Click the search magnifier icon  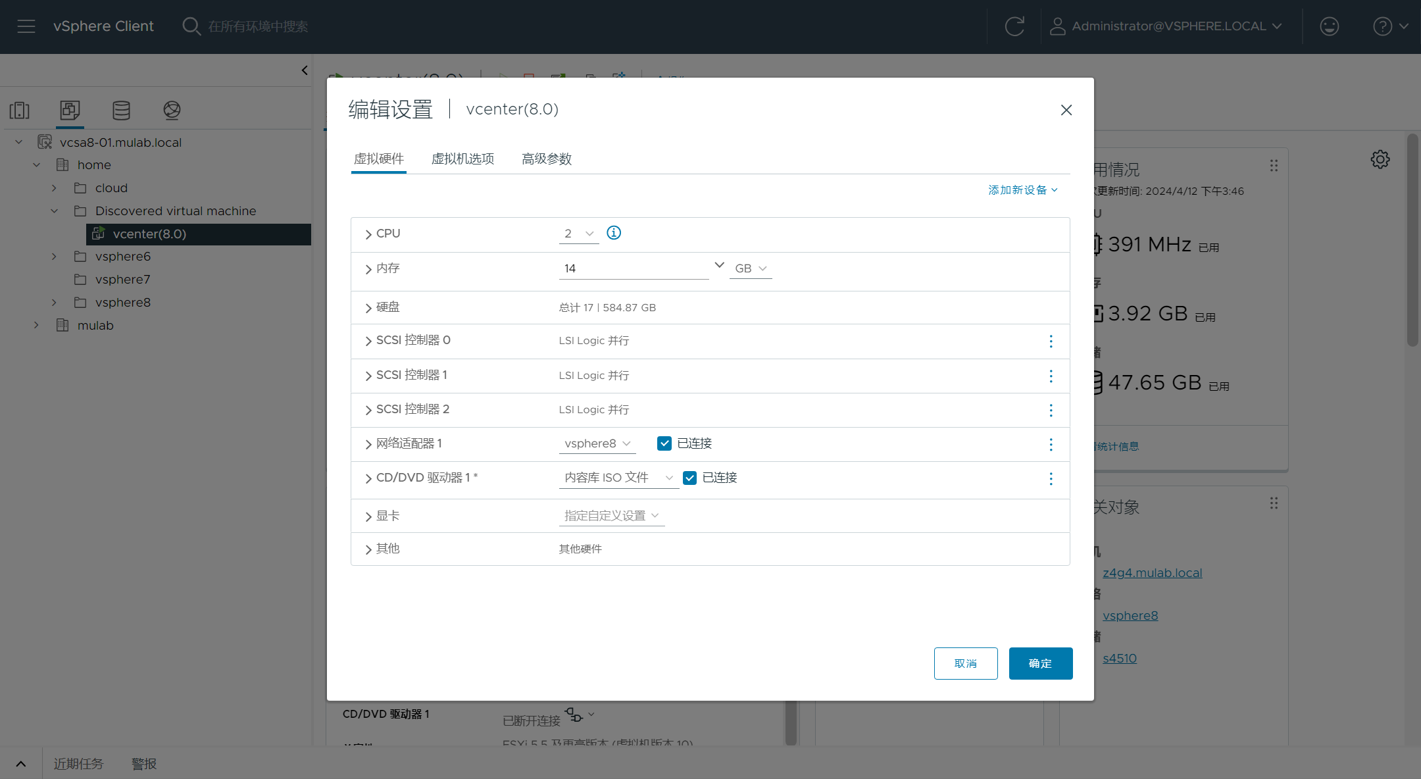[191, 26]
